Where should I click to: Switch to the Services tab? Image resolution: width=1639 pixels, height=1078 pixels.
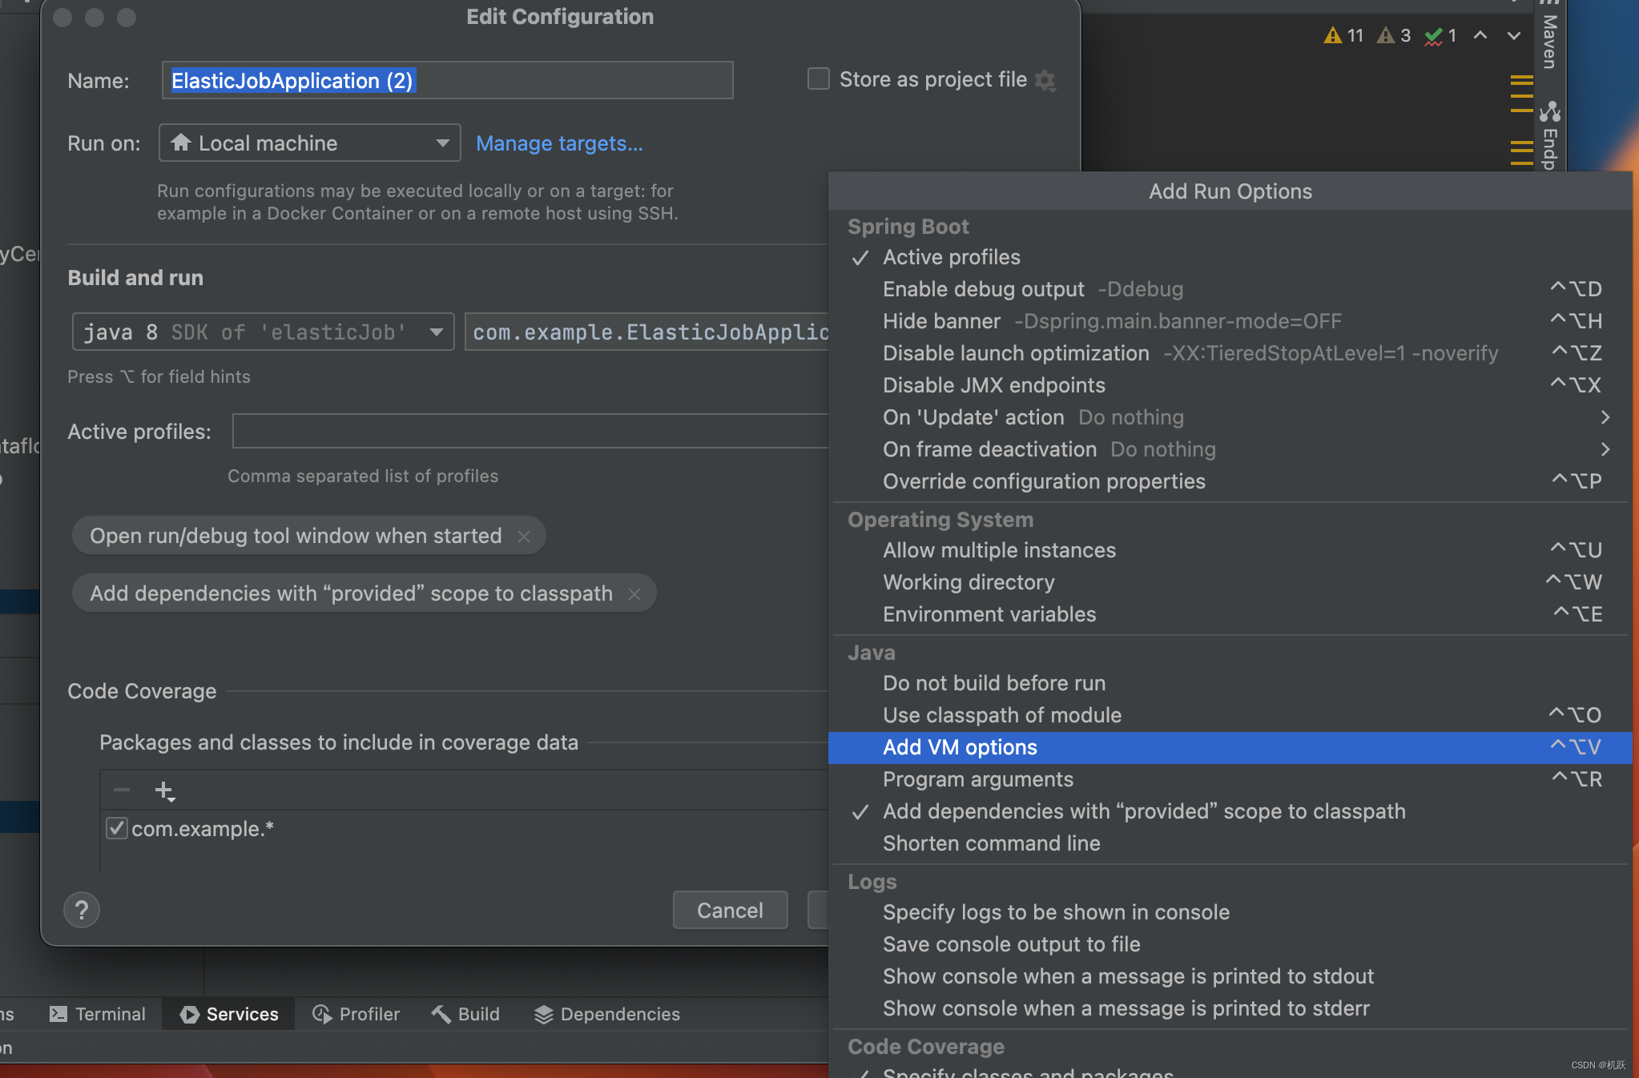240,1014
